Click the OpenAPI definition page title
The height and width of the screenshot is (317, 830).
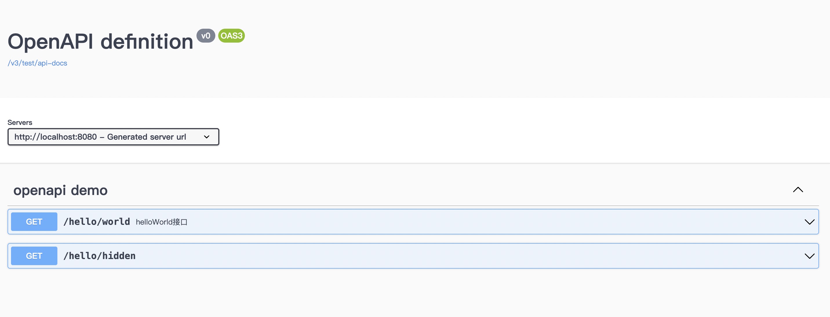100,41
